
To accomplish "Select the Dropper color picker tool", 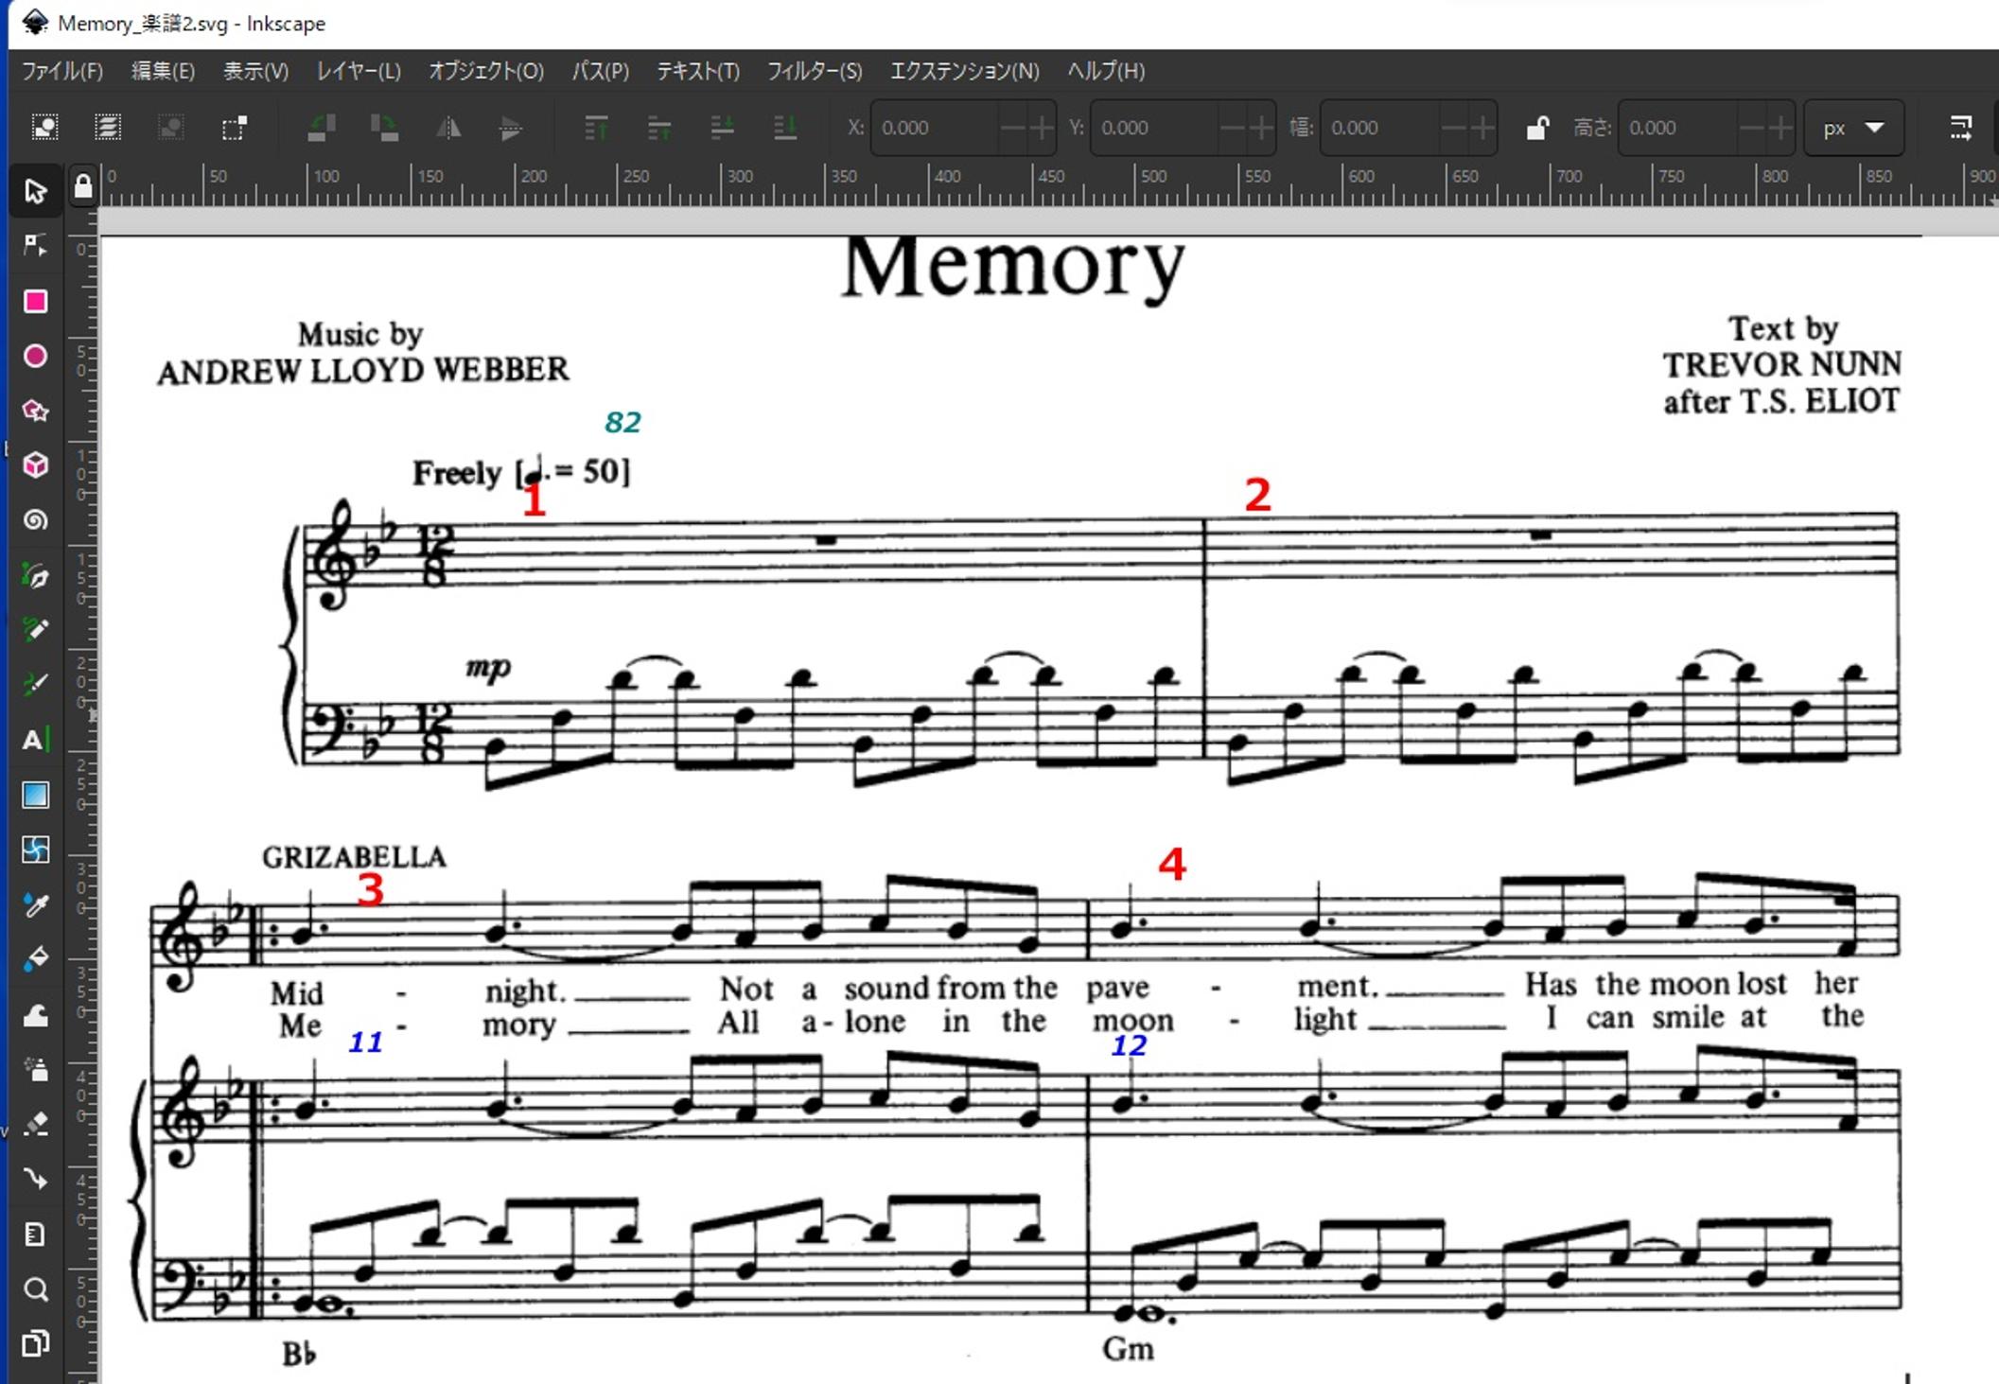I will point(35,904).
